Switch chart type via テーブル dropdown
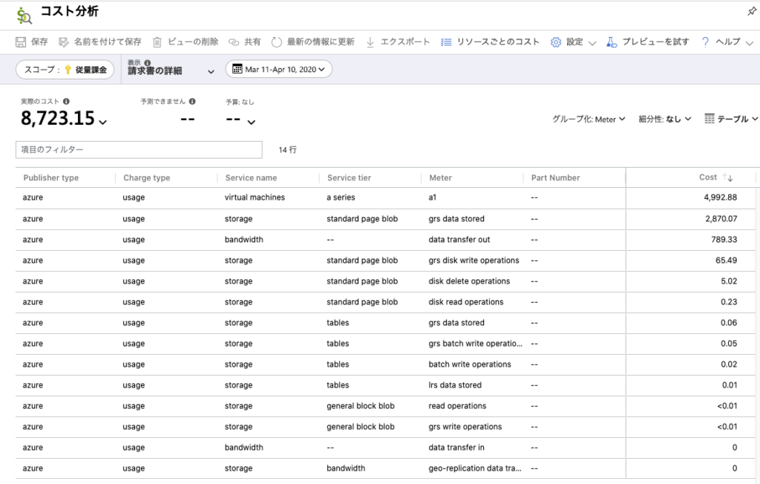The height and width of the screenshot is (484, 760). (x=731, y=119)
